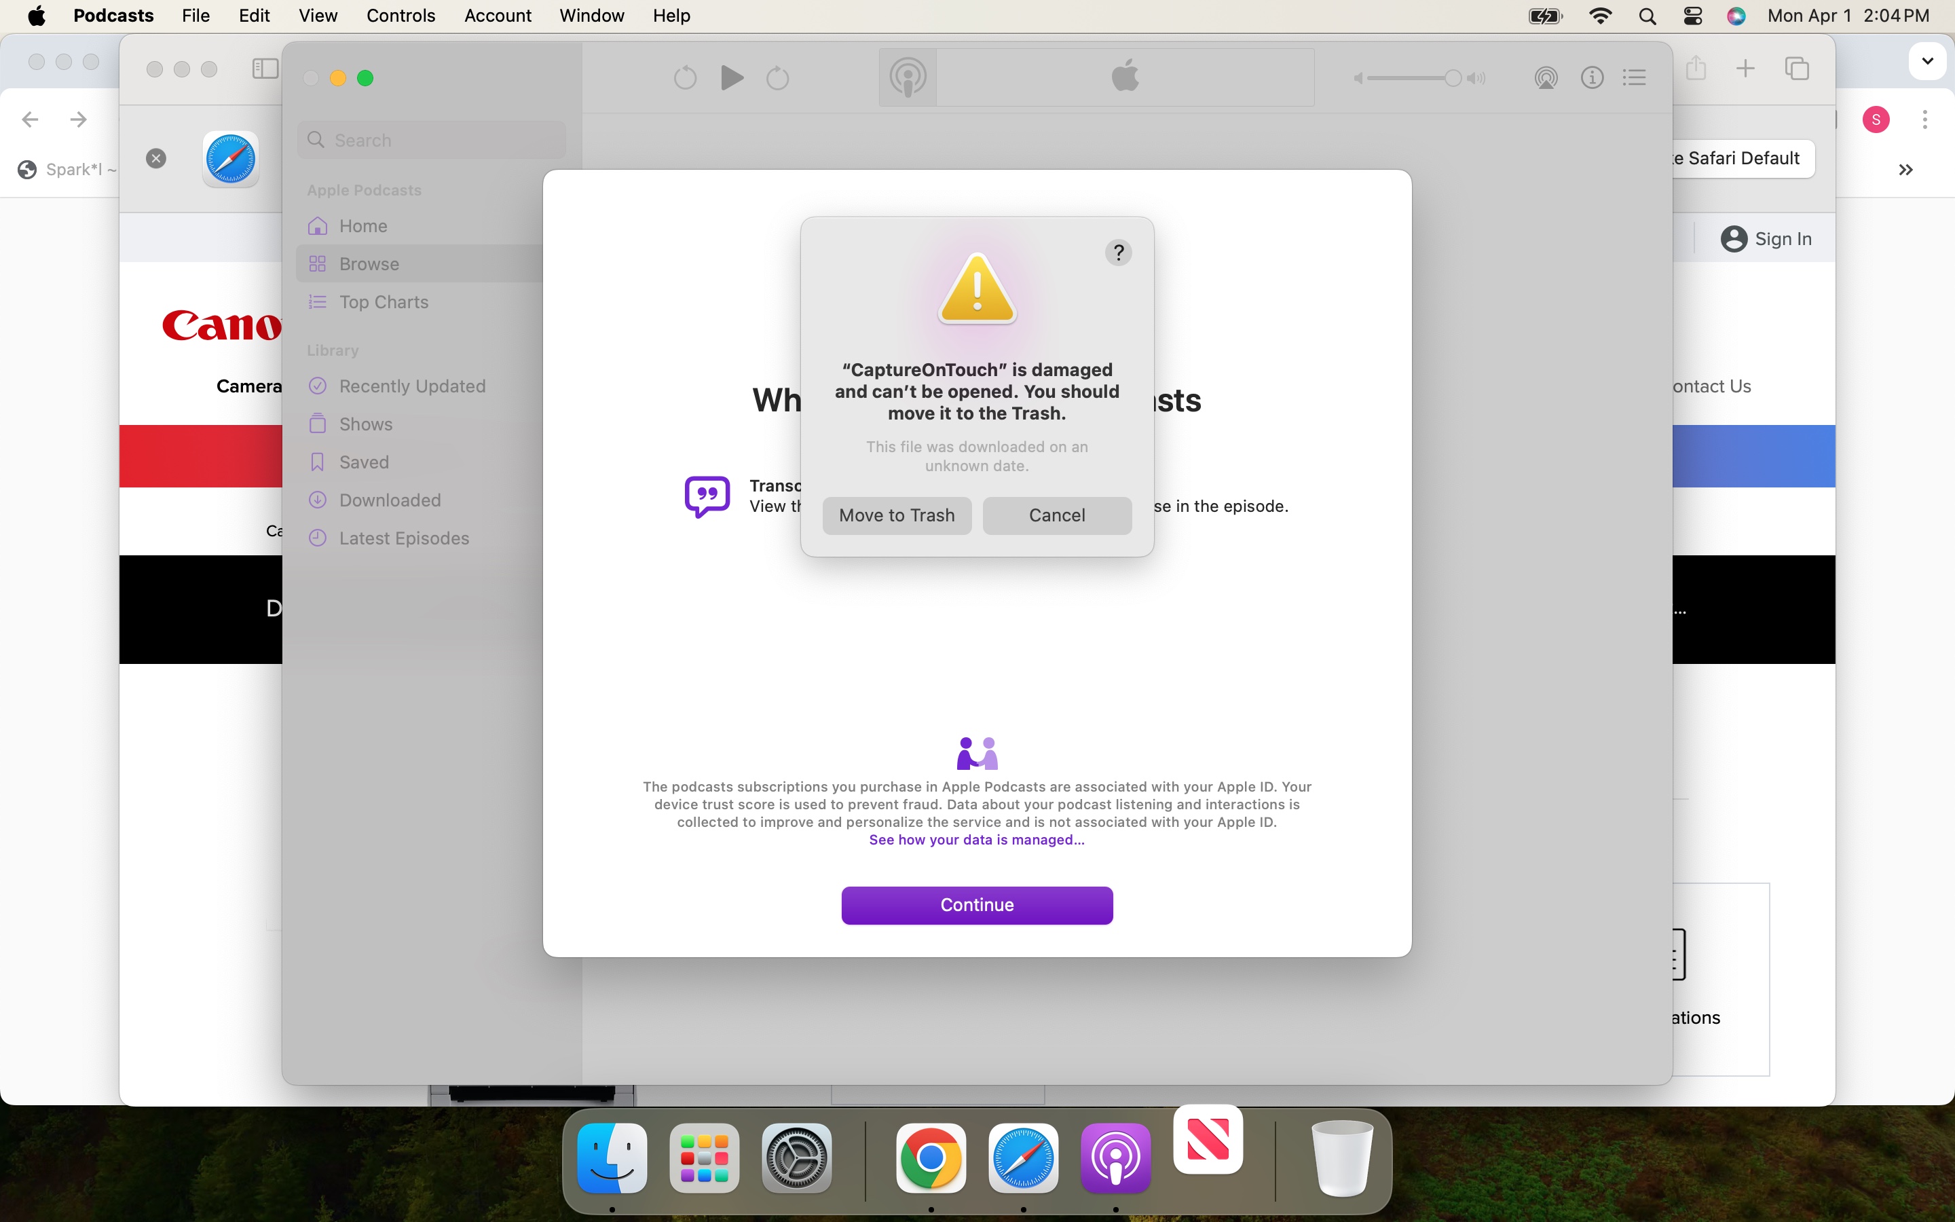Screen dimensions: 1955x1222
Task: Click the Move to Trash button
Action: 896,515
